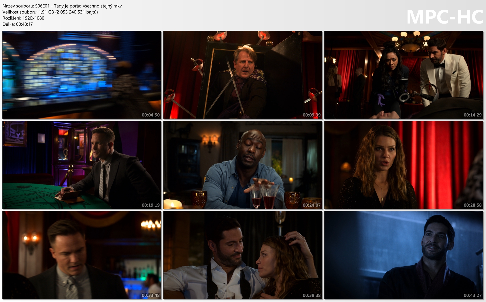The width and height of the screenshot is (486, 302).
Task: Click the MPC-HC logo
Action: [x=444, y=17]
